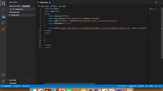Change language mode PHP in status bar
163x91 pixels.
151,86
